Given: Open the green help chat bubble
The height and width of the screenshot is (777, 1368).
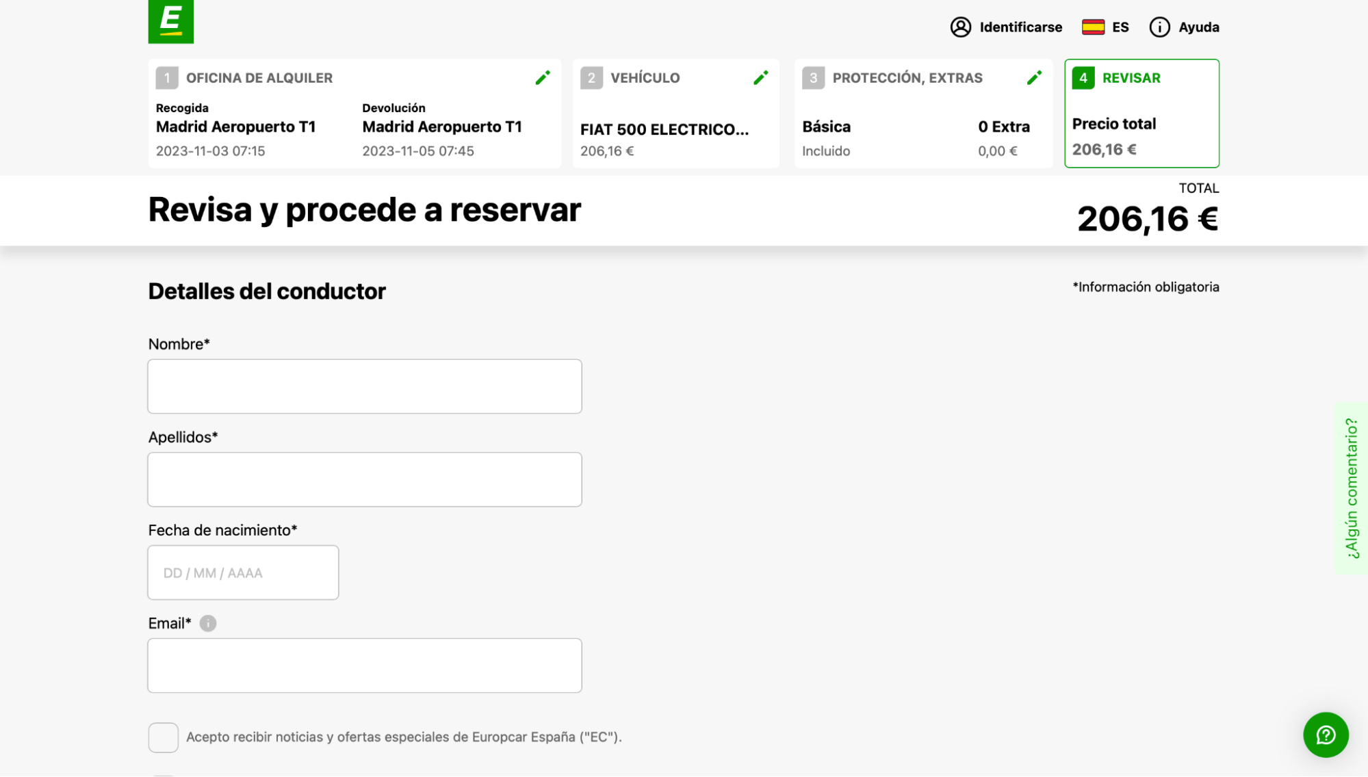Looking at the screenshot, I should point(1326,735).
